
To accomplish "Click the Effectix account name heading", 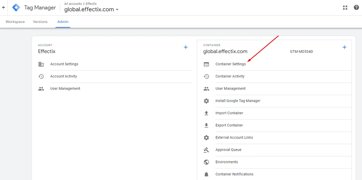I will click(47, 51).
